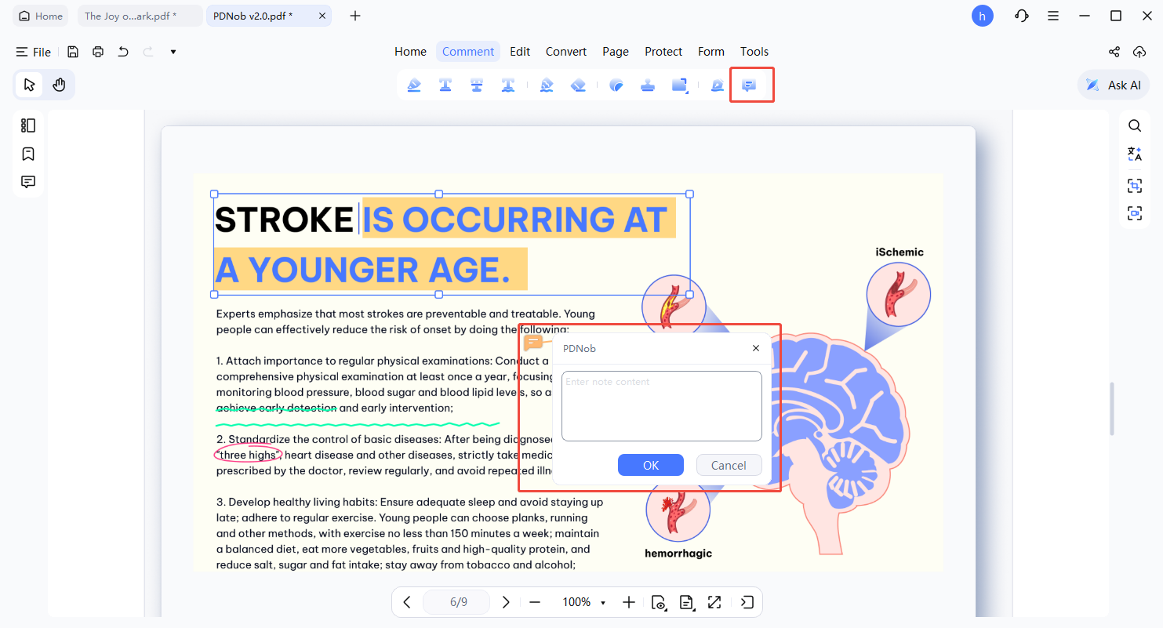The height and width of the screenshot is (628, 1163).
Task: Activate the arrow select tool
Action: 30,85
